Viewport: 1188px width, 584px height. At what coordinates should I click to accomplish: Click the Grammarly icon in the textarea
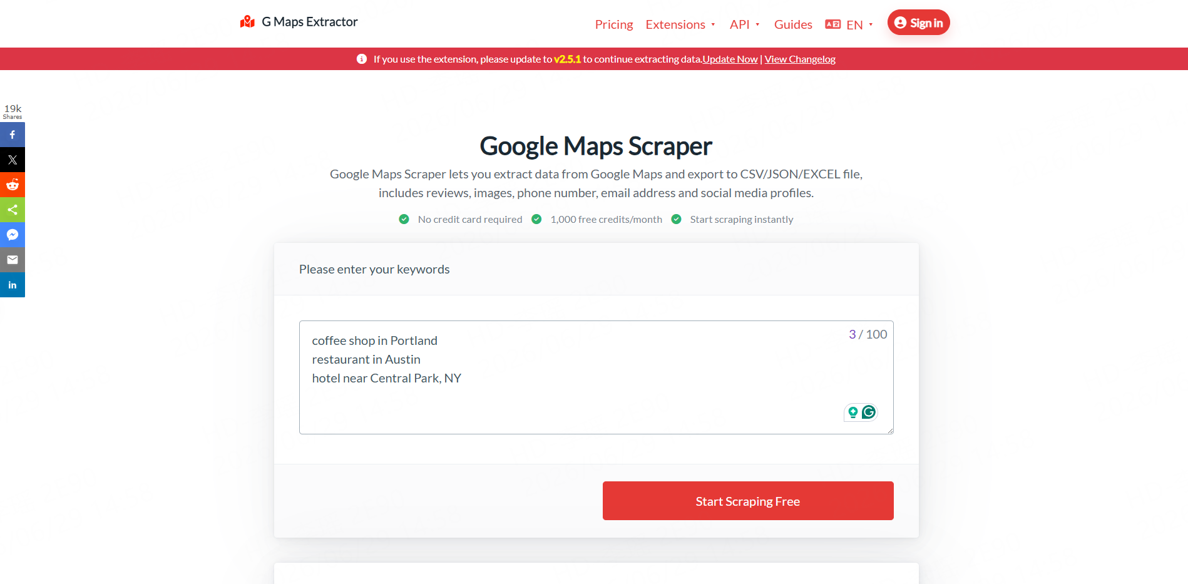869,412
